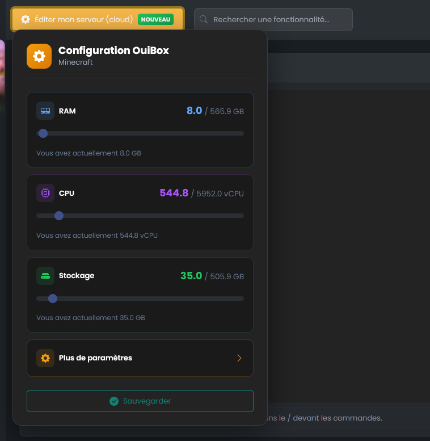Viewport: 430px width, 441px height.
Task: Click the green NOUVEAU badge
Action: click(x=155, y=19)
